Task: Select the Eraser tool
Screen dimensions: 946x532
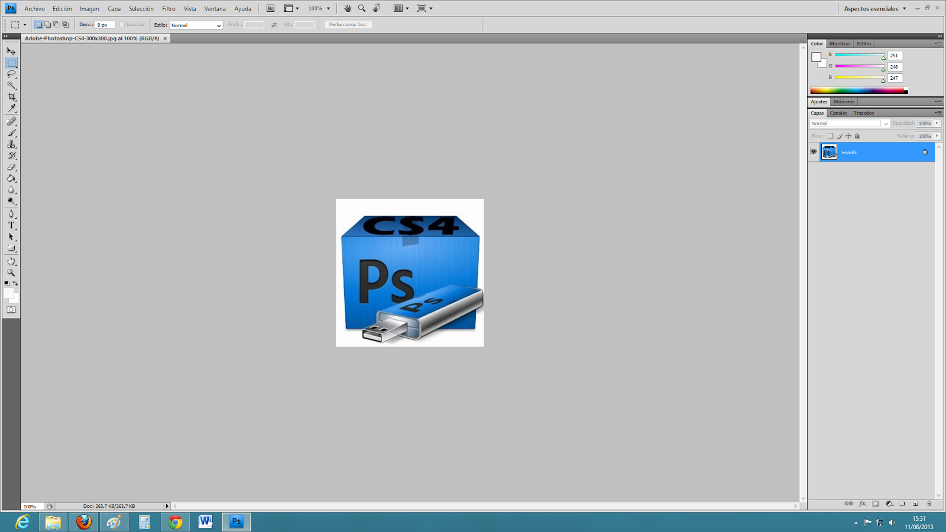Action: click(11, 167)
